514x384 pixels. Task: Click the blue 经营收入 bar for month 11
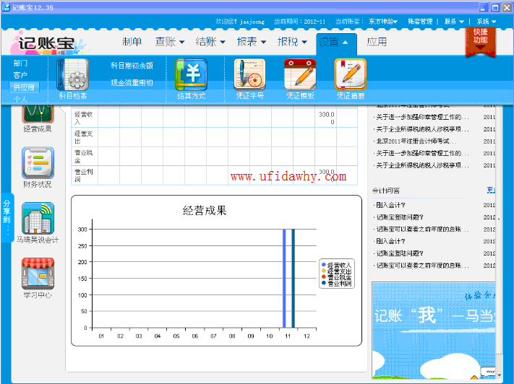284,279
